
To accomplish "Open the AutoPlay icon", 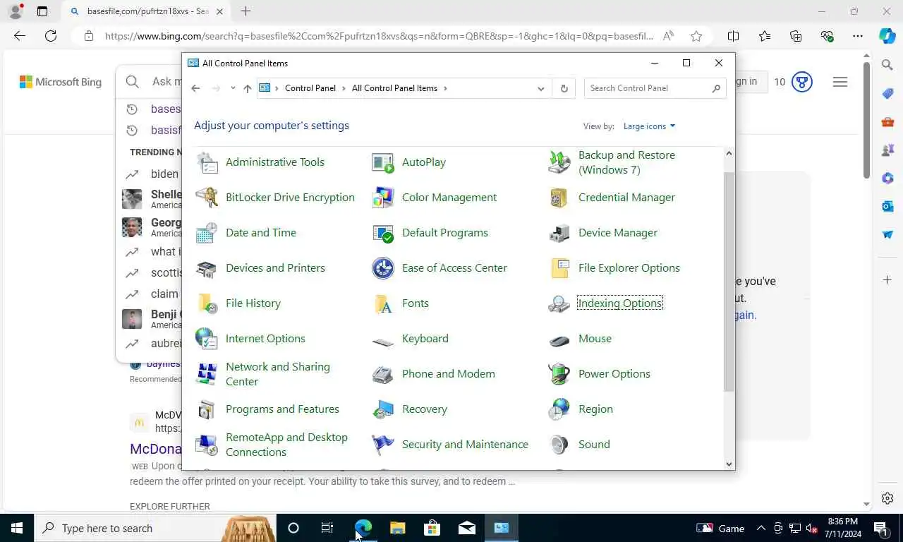I will coord(383,162).
